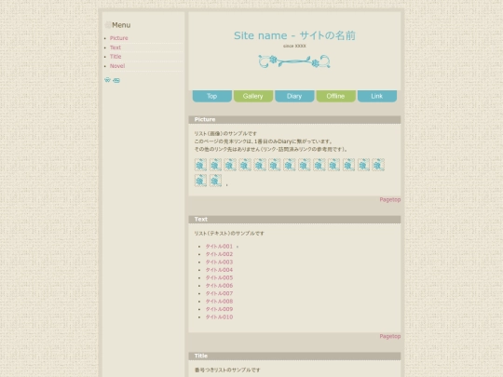The image size is (503, 377).
Task: Click the Title section heading bar
Action: pyautogui.click(x=294, y=356)
